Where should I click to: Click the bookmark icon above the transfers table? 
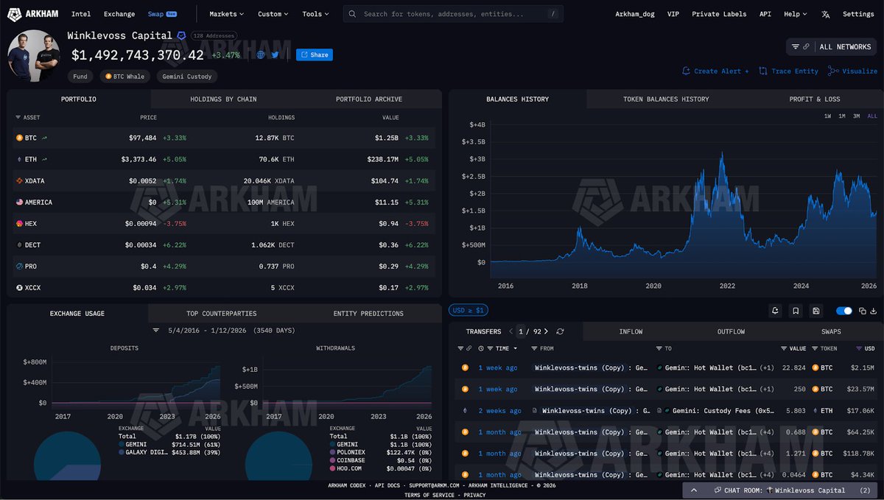tap(796, 311)
